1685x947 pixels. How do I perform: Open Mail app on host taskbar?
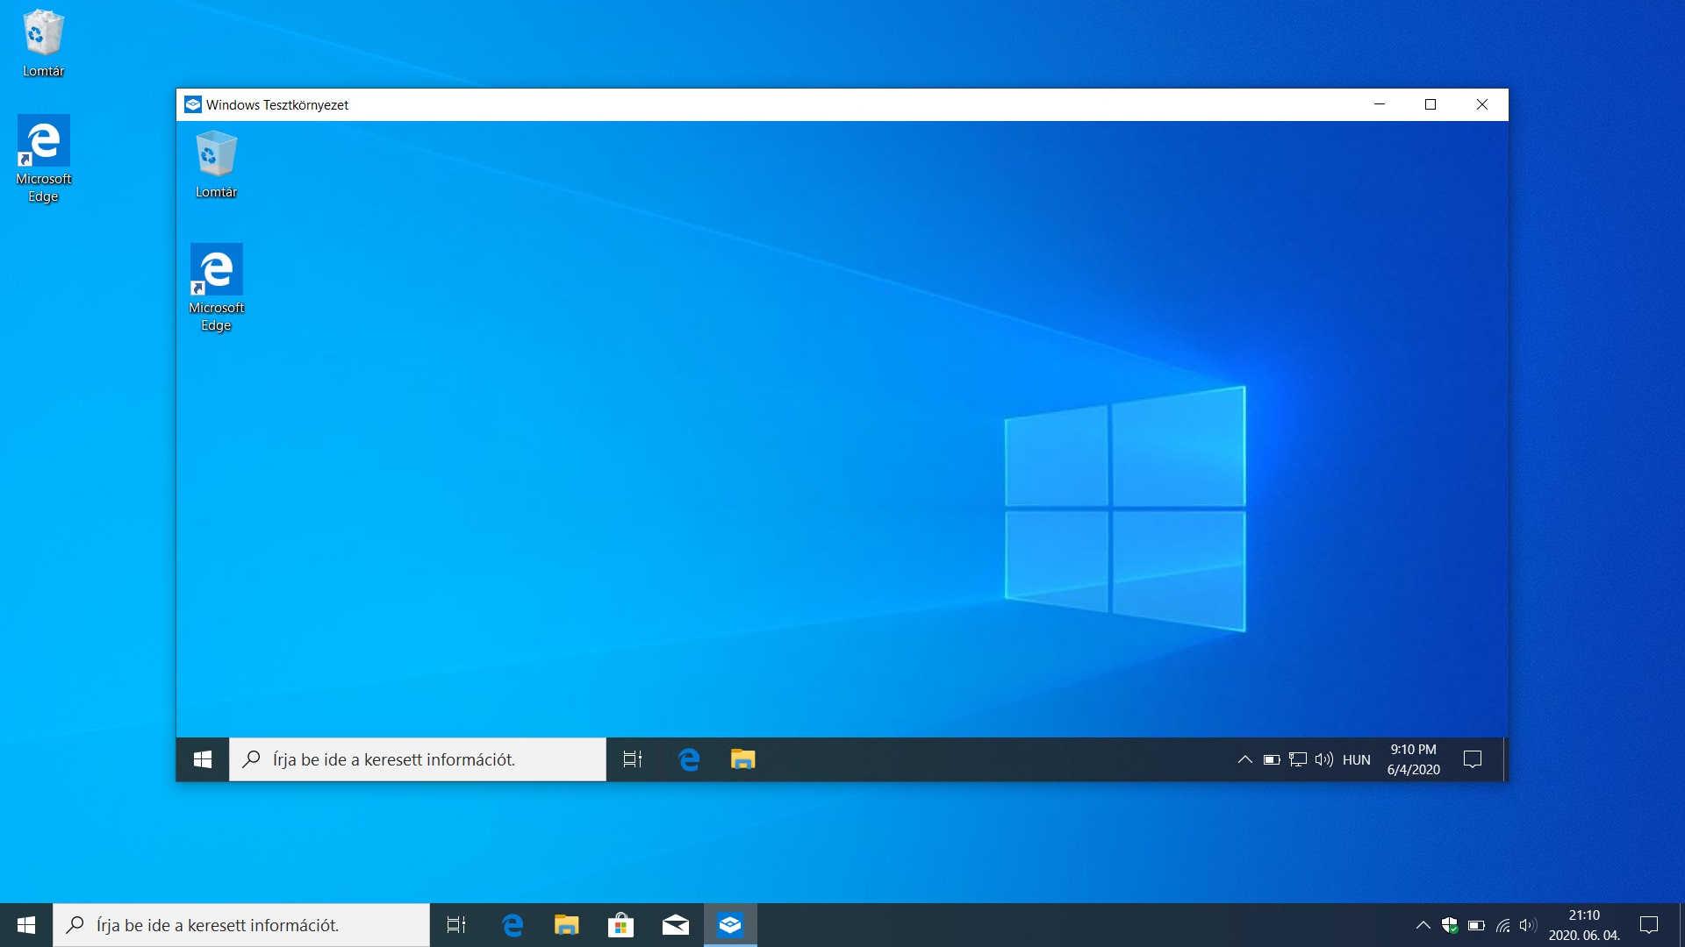[x=676, y=925]
